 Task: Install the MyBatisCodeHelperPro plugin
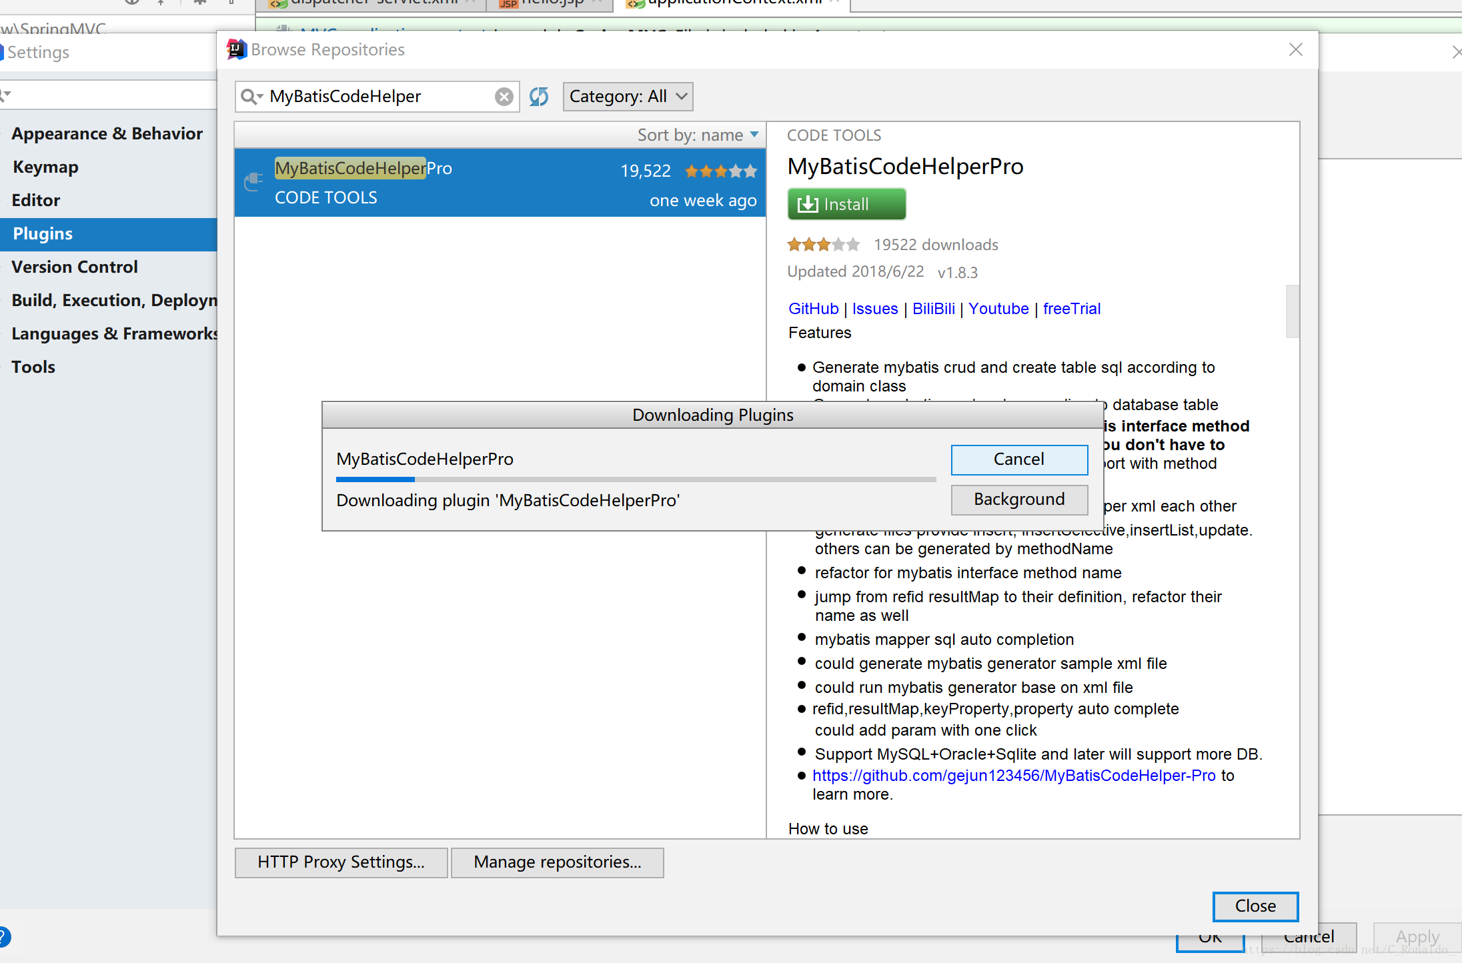tap(846, 204)
